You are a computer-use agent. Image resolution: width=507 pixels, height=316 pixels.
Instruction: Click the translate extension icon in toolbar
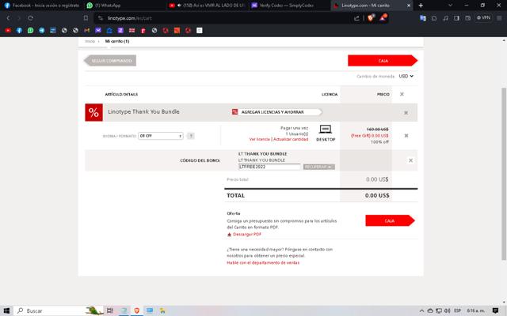click(x=422, y=18)
